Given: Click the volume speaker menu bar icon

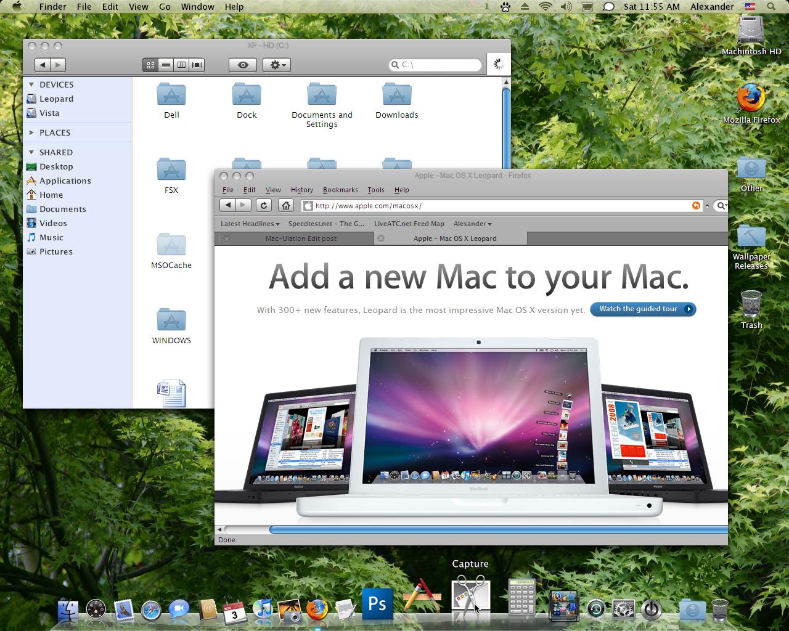Looking at the screenshot, I should click(566, 7).
